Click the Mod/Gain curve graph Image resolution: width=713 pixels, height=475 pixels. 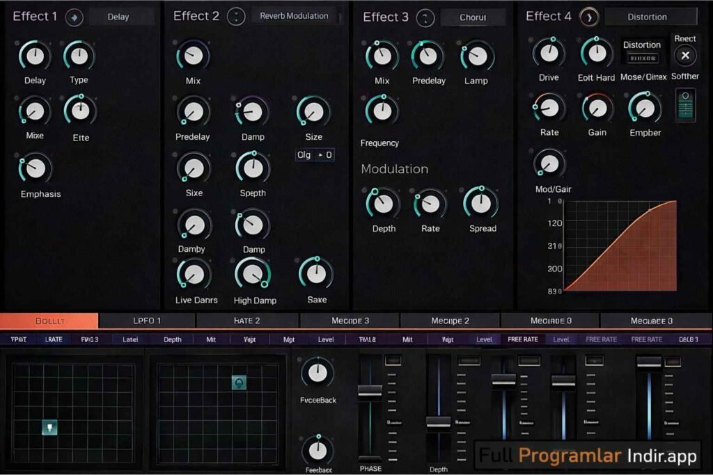(x=620, y=243)
